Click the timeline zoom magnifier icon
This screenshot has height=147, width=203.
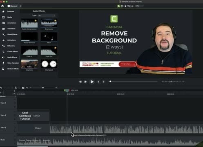[x=27, y=88]
